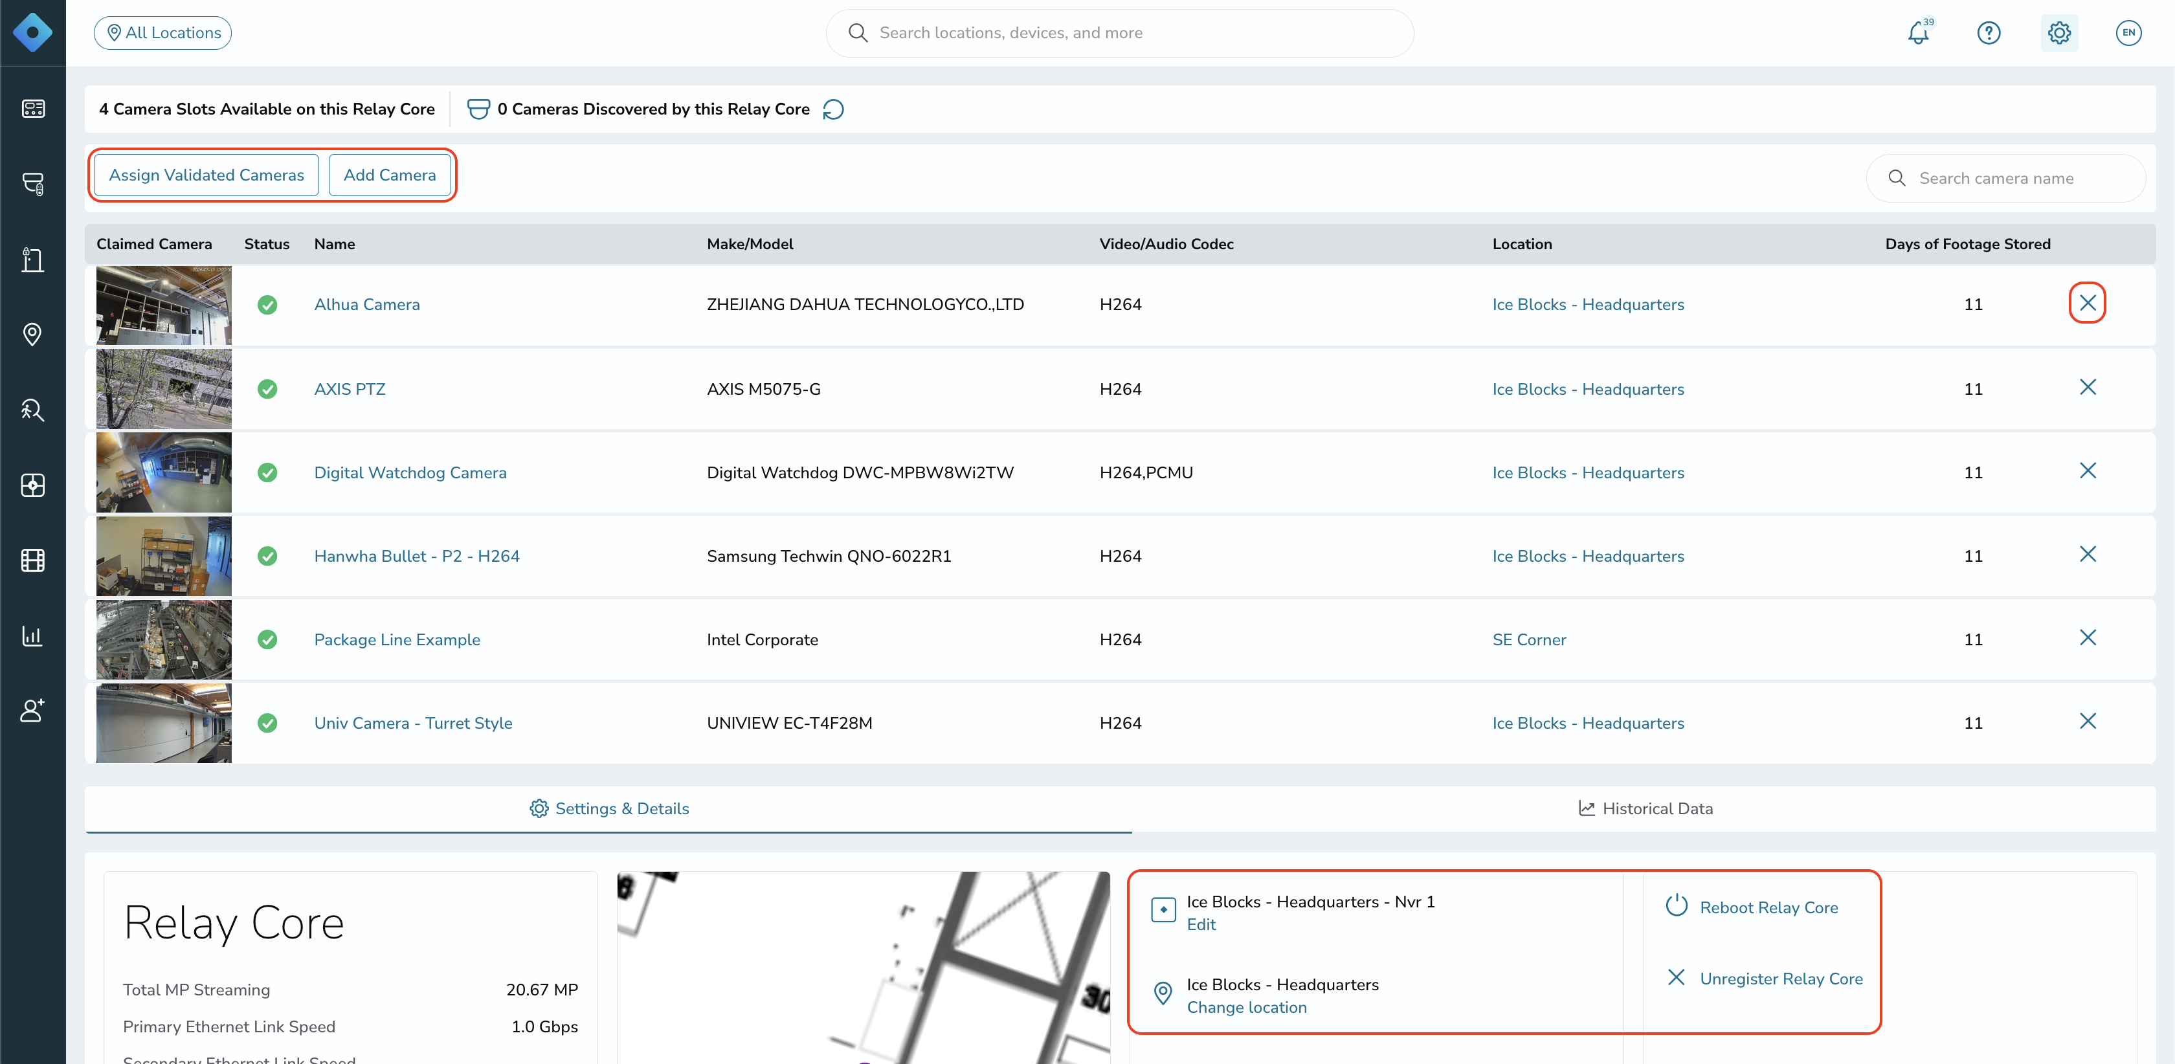The height and width of the screenshot is (1064, 2175).
Task: Open the person search icon in sidebar
Action: click(x=33, y=410)
